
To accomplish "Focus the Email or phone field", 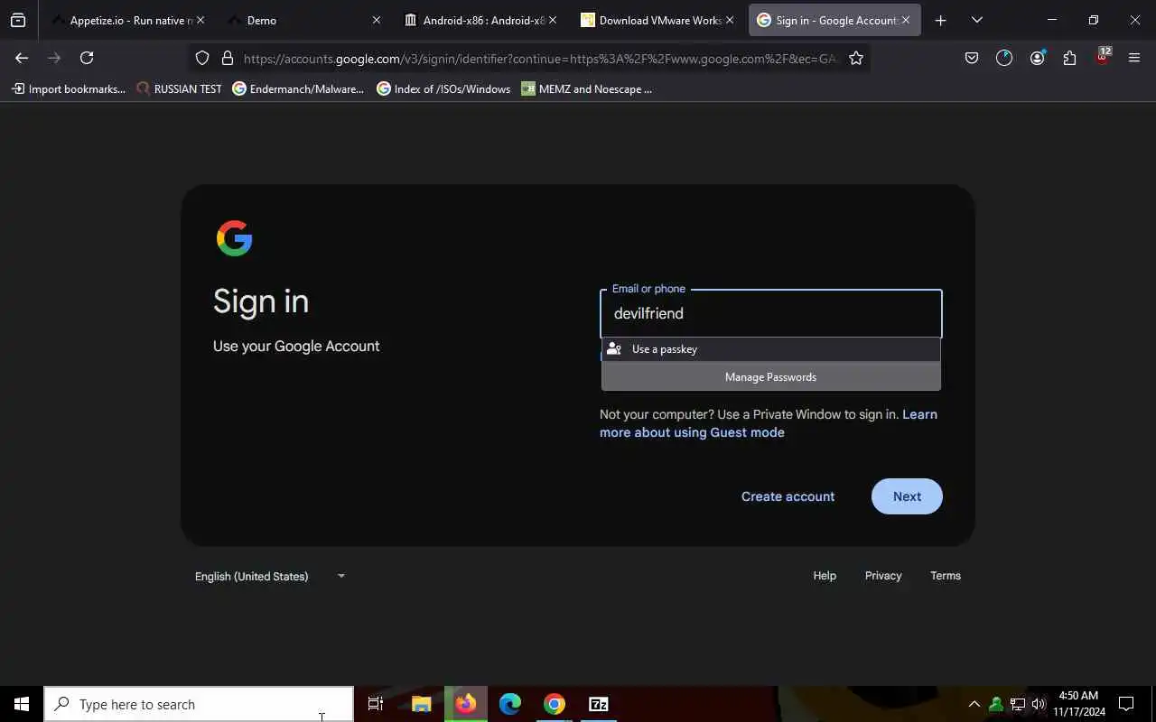I will coord(771,313).
